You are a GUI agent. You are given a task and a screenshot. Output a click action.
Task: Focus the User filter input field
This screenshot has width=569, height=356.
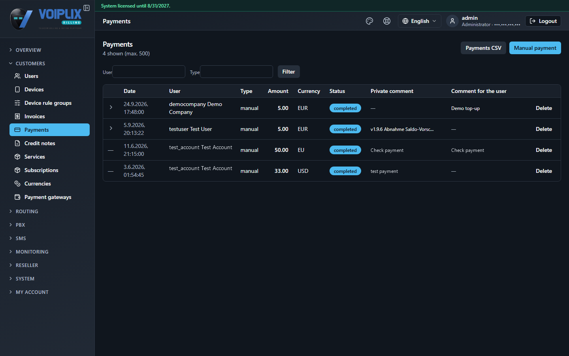149,72
